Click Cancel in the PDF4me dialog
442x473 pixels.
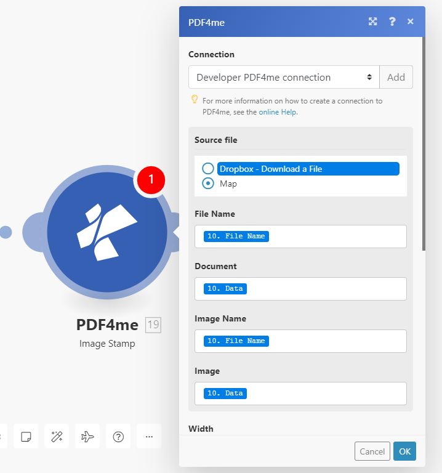[372, 451]
